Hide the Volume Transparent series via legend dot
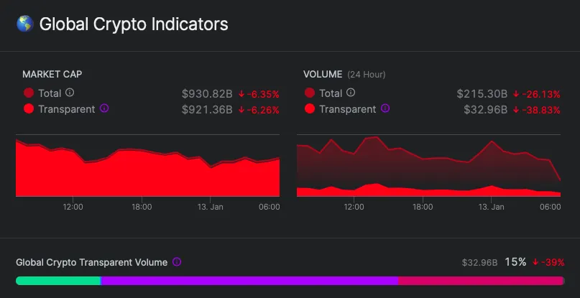 tap(310, 109)
